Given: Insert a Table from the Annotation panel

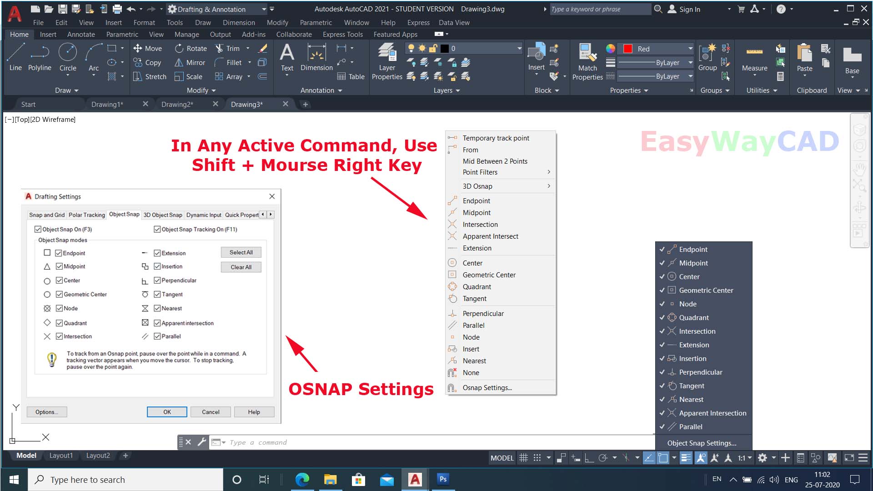Looking at the screenshot, I should pos(351,76).
